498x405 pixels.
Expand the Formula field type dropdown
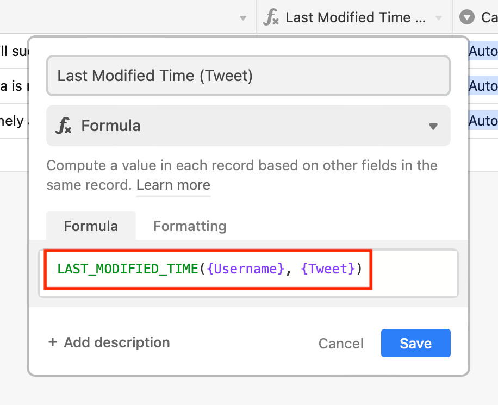[433, 127]
